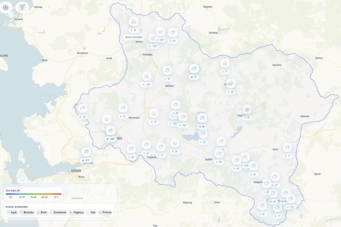Image resolution: width=341 pixels, height=227 pixels.
Task: Select the weather marker near Saruhanlı
Action: (x=123, y=107)
